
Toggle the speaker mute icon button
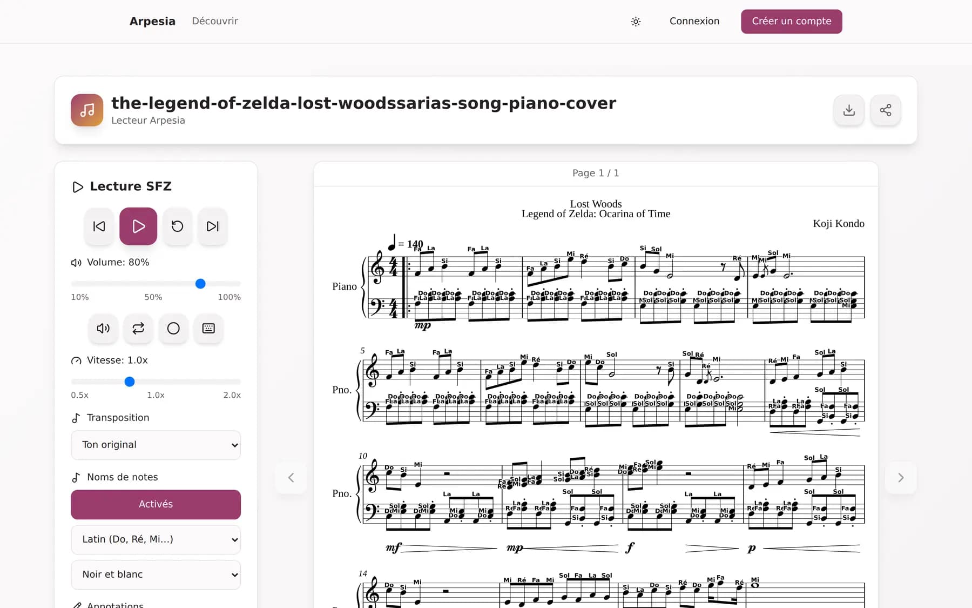click(x=103, y=329)
